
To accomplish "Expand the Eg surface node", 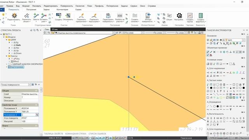I will click(9, 42).
